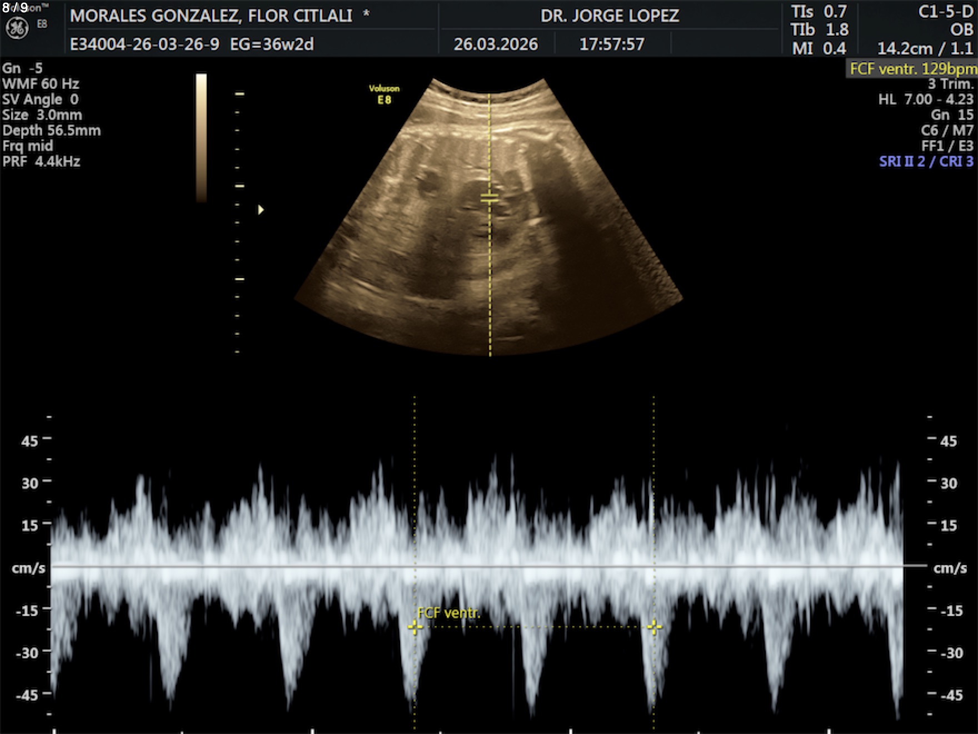Select the left FCF ventr. caliper cross
Screen dimensions: 978x734
415,627
